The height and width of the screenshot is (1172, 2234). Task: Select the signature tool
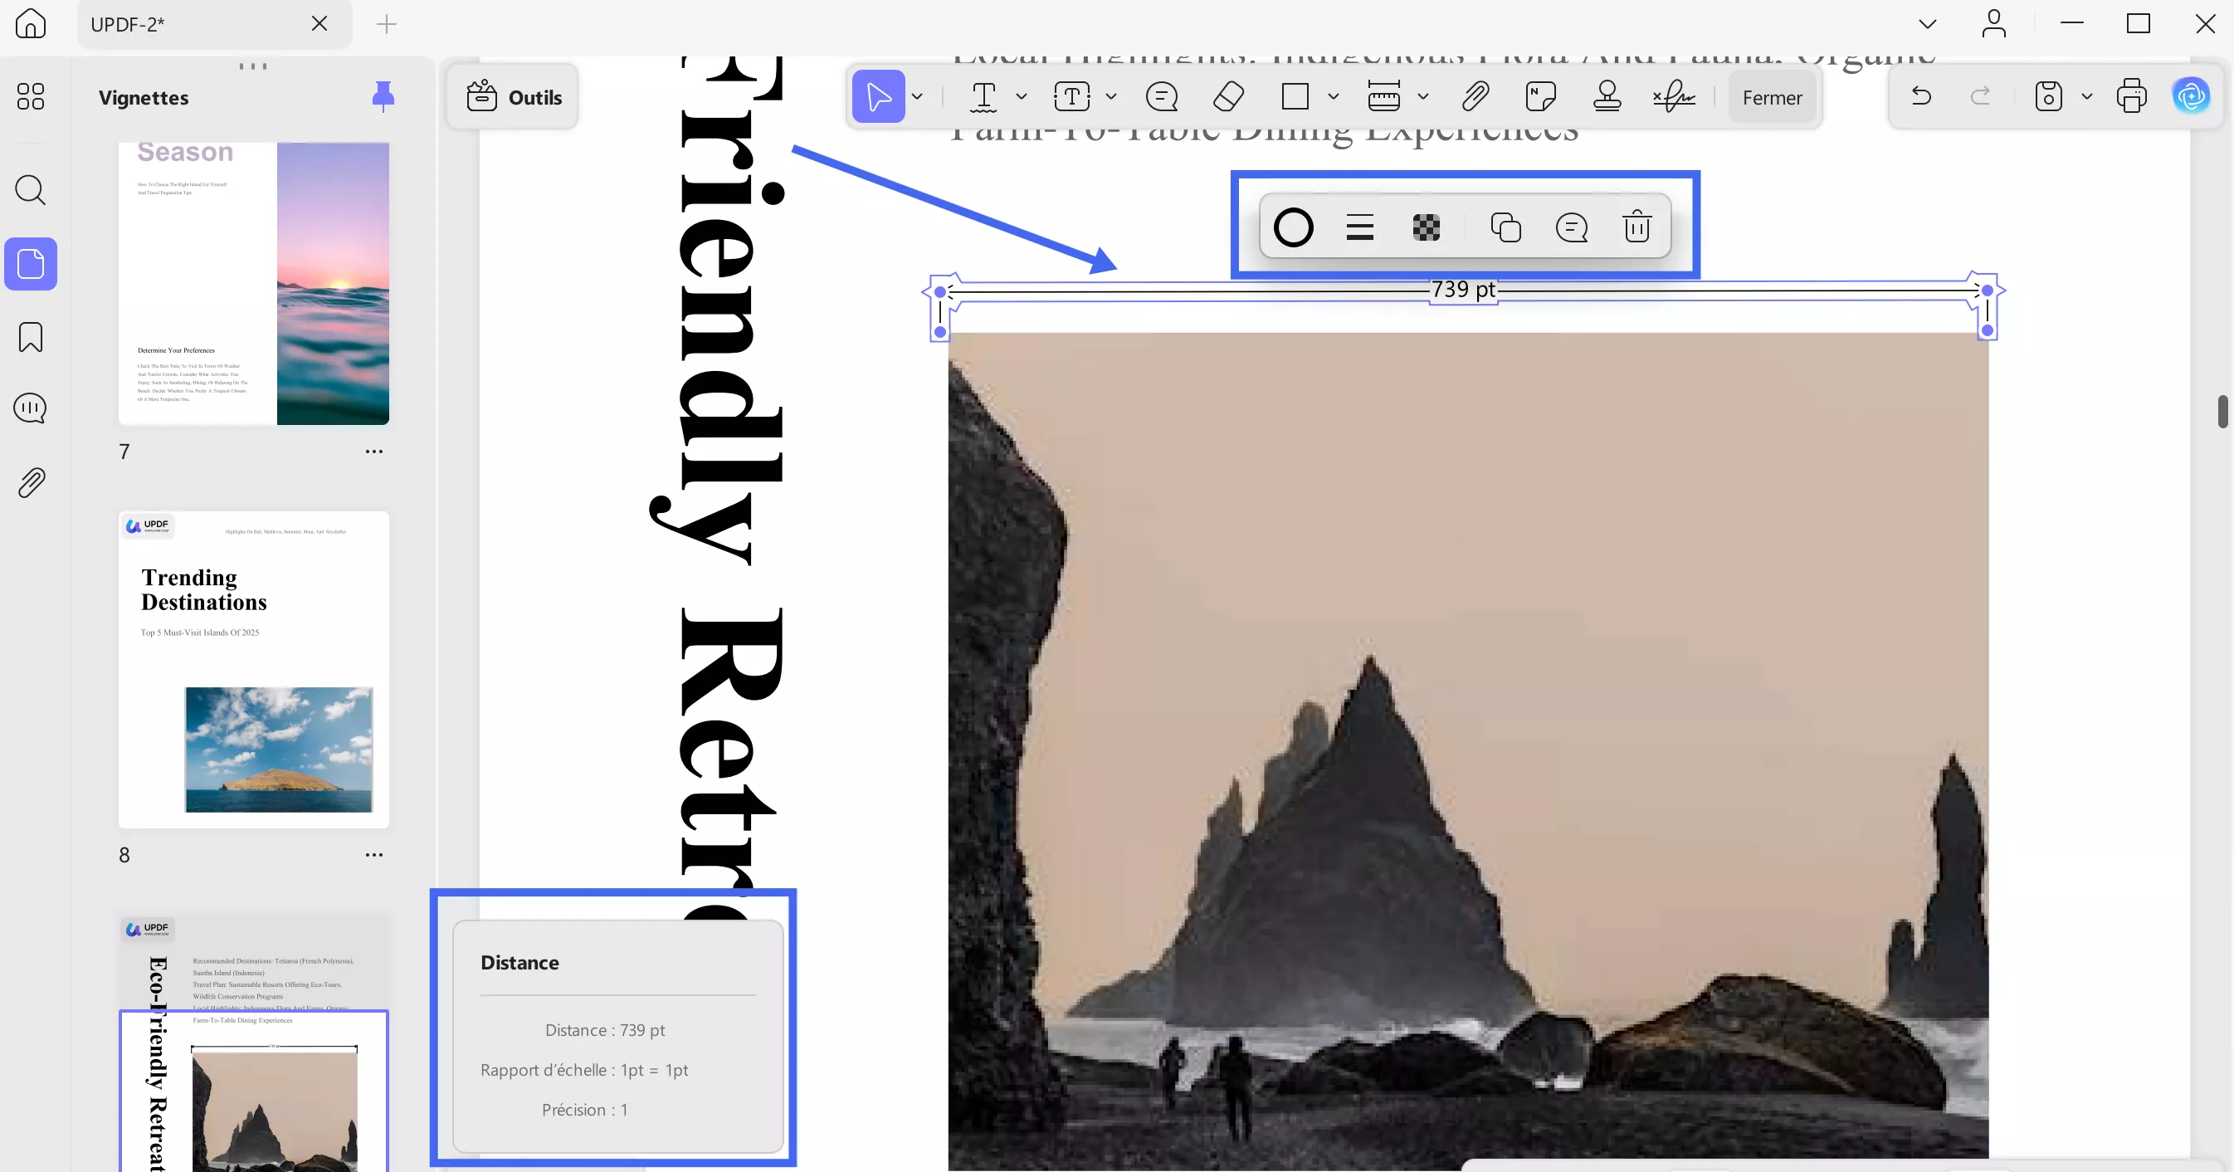[1674, 96]
